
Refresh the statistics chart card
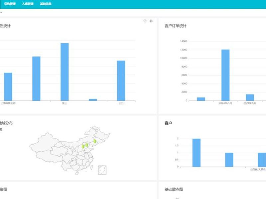[x=145, y=21]
